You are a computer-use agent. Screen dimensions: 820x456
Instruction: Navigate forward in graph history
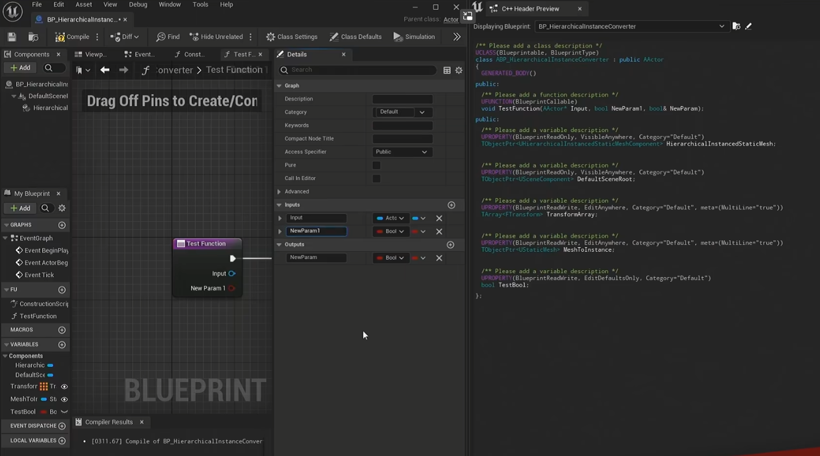point(124,70)
